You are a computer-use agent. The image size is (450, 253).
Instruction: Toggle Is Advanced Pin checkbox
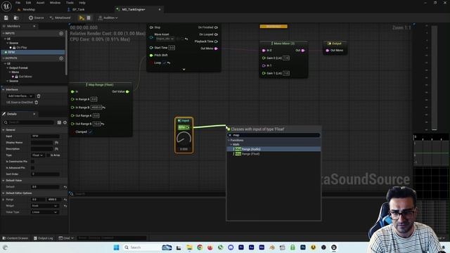pyautogui.click(x=33, y=168)
